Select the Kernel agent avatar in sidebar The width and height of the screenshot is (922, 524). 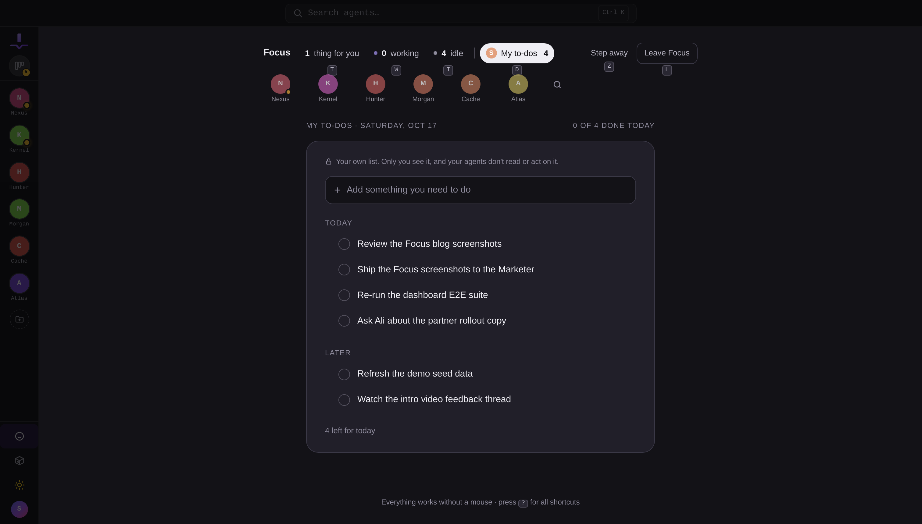(19, 135)
